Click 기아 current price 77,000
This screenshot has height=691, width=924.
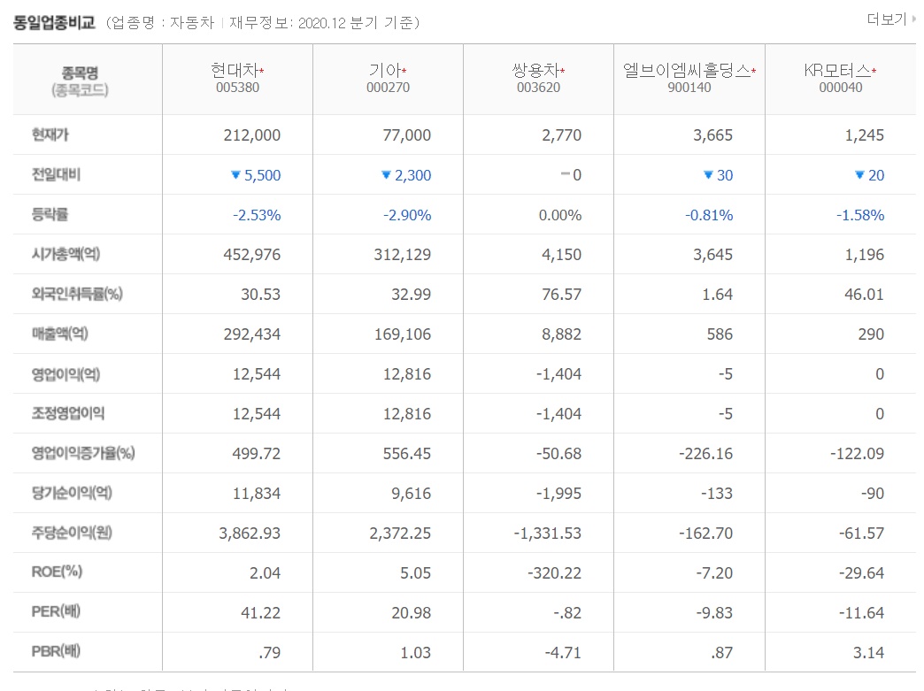pyautogui.click(x=406, y=135)
